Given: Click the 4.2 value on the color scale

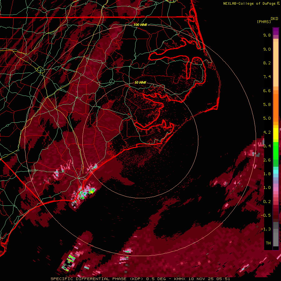Looking at the screenshot, I should 267,132.
